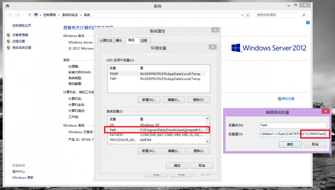Minimize the 系统 window
The height and width of the screenshot is (190, 335).
click(288, 5)
